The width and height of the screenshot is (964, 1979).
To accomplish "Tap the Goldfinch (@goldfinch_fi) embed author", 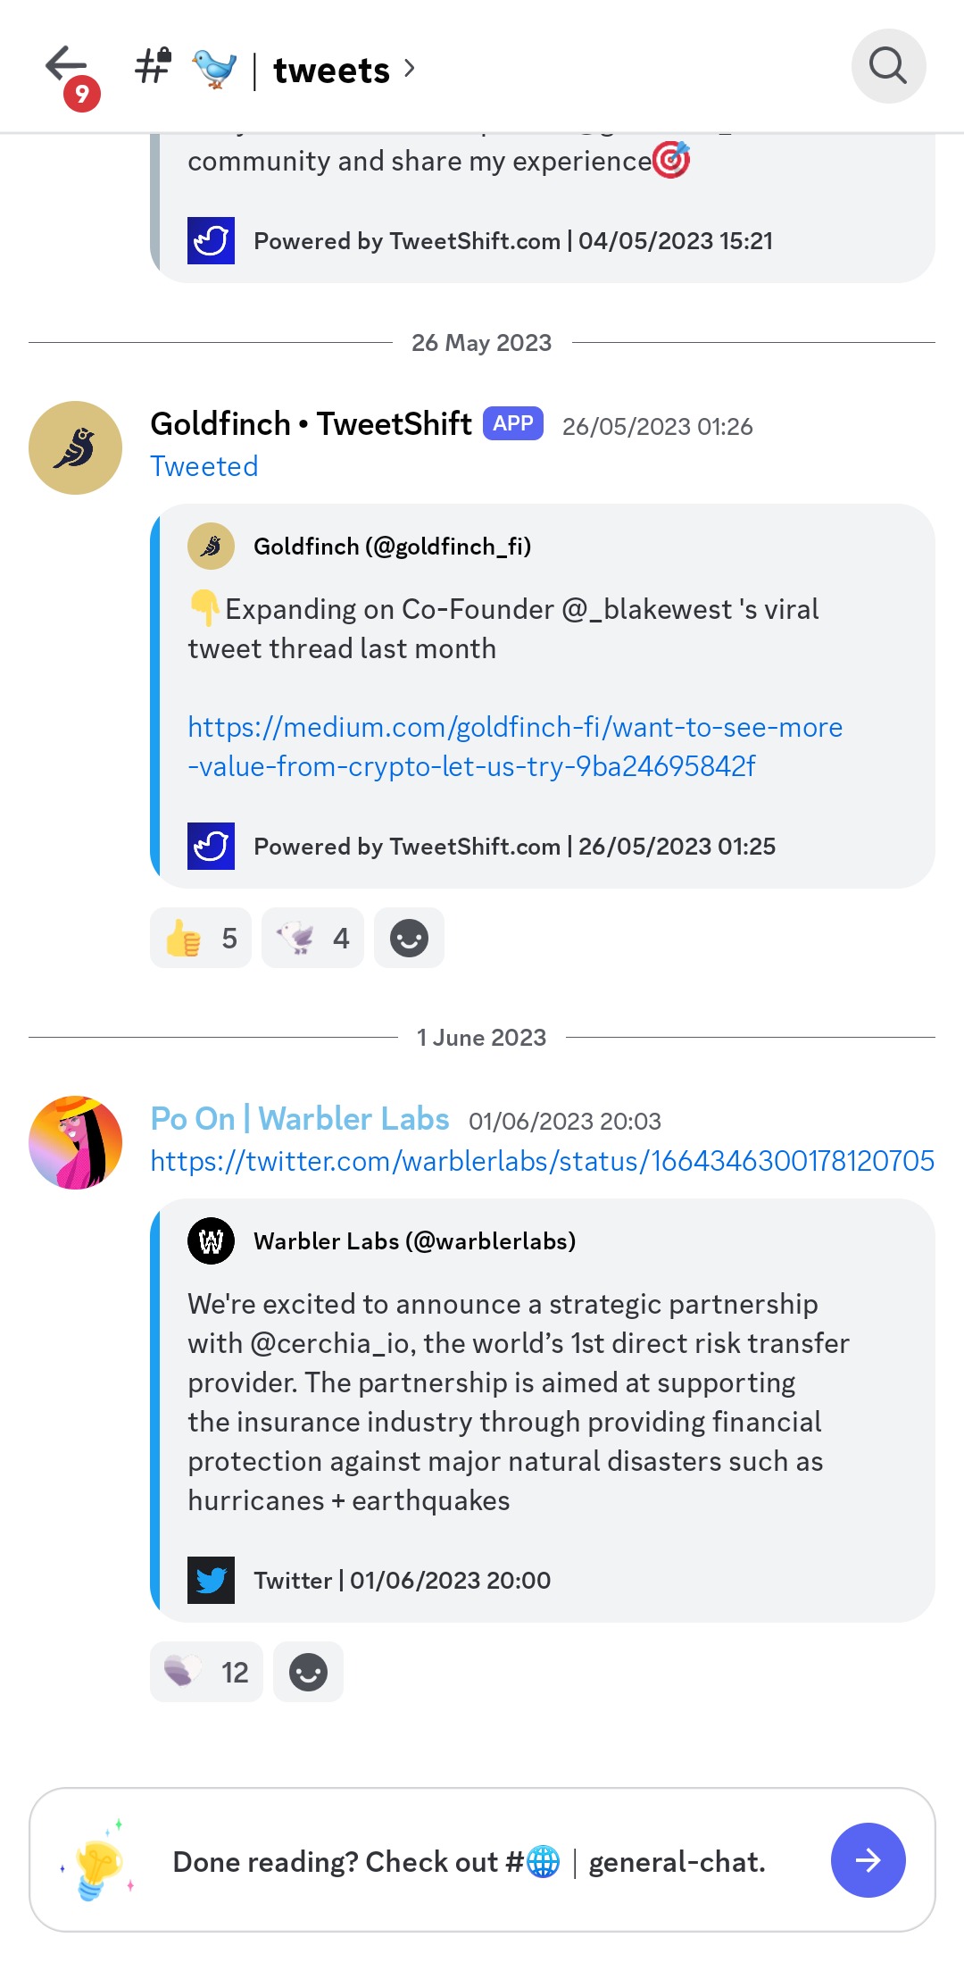I will click(392, 547).
